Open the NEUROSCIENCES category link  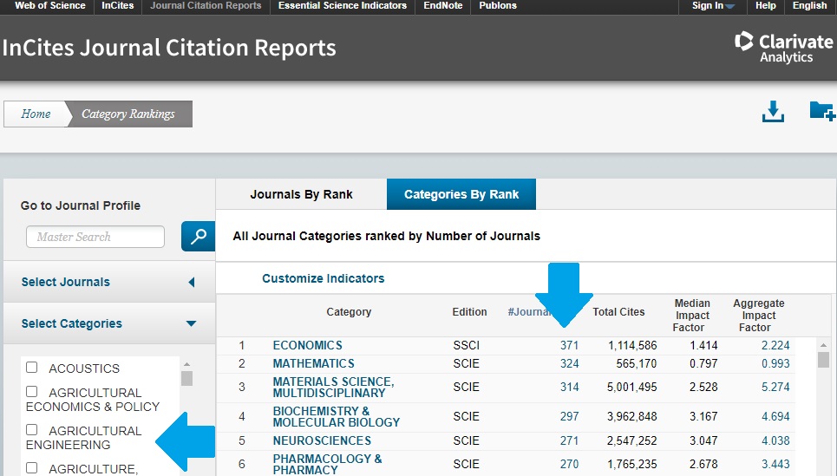click(x=322, y=440)
